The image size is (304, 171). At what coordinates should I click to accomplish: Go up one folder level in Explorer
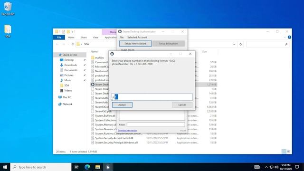coord(73,44)
